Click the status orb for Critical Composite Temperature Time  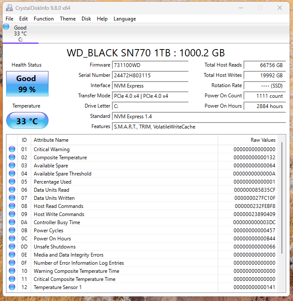point(12,279)
